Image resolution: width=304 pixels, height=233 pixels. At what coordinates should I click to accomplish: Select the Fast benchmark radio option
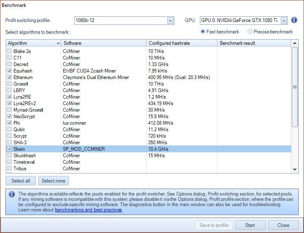[x=202, y=32]
